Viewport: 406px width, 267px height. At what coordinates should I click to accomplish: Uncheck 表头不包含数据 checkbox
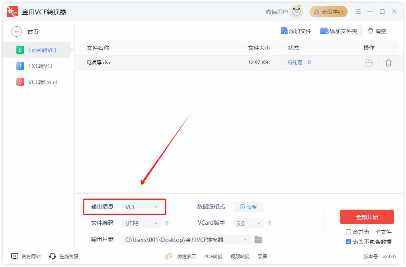(349, 241)
